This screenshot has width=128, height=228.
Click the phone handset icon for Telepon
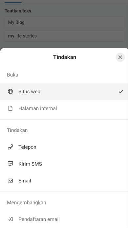tap(10, 147)
